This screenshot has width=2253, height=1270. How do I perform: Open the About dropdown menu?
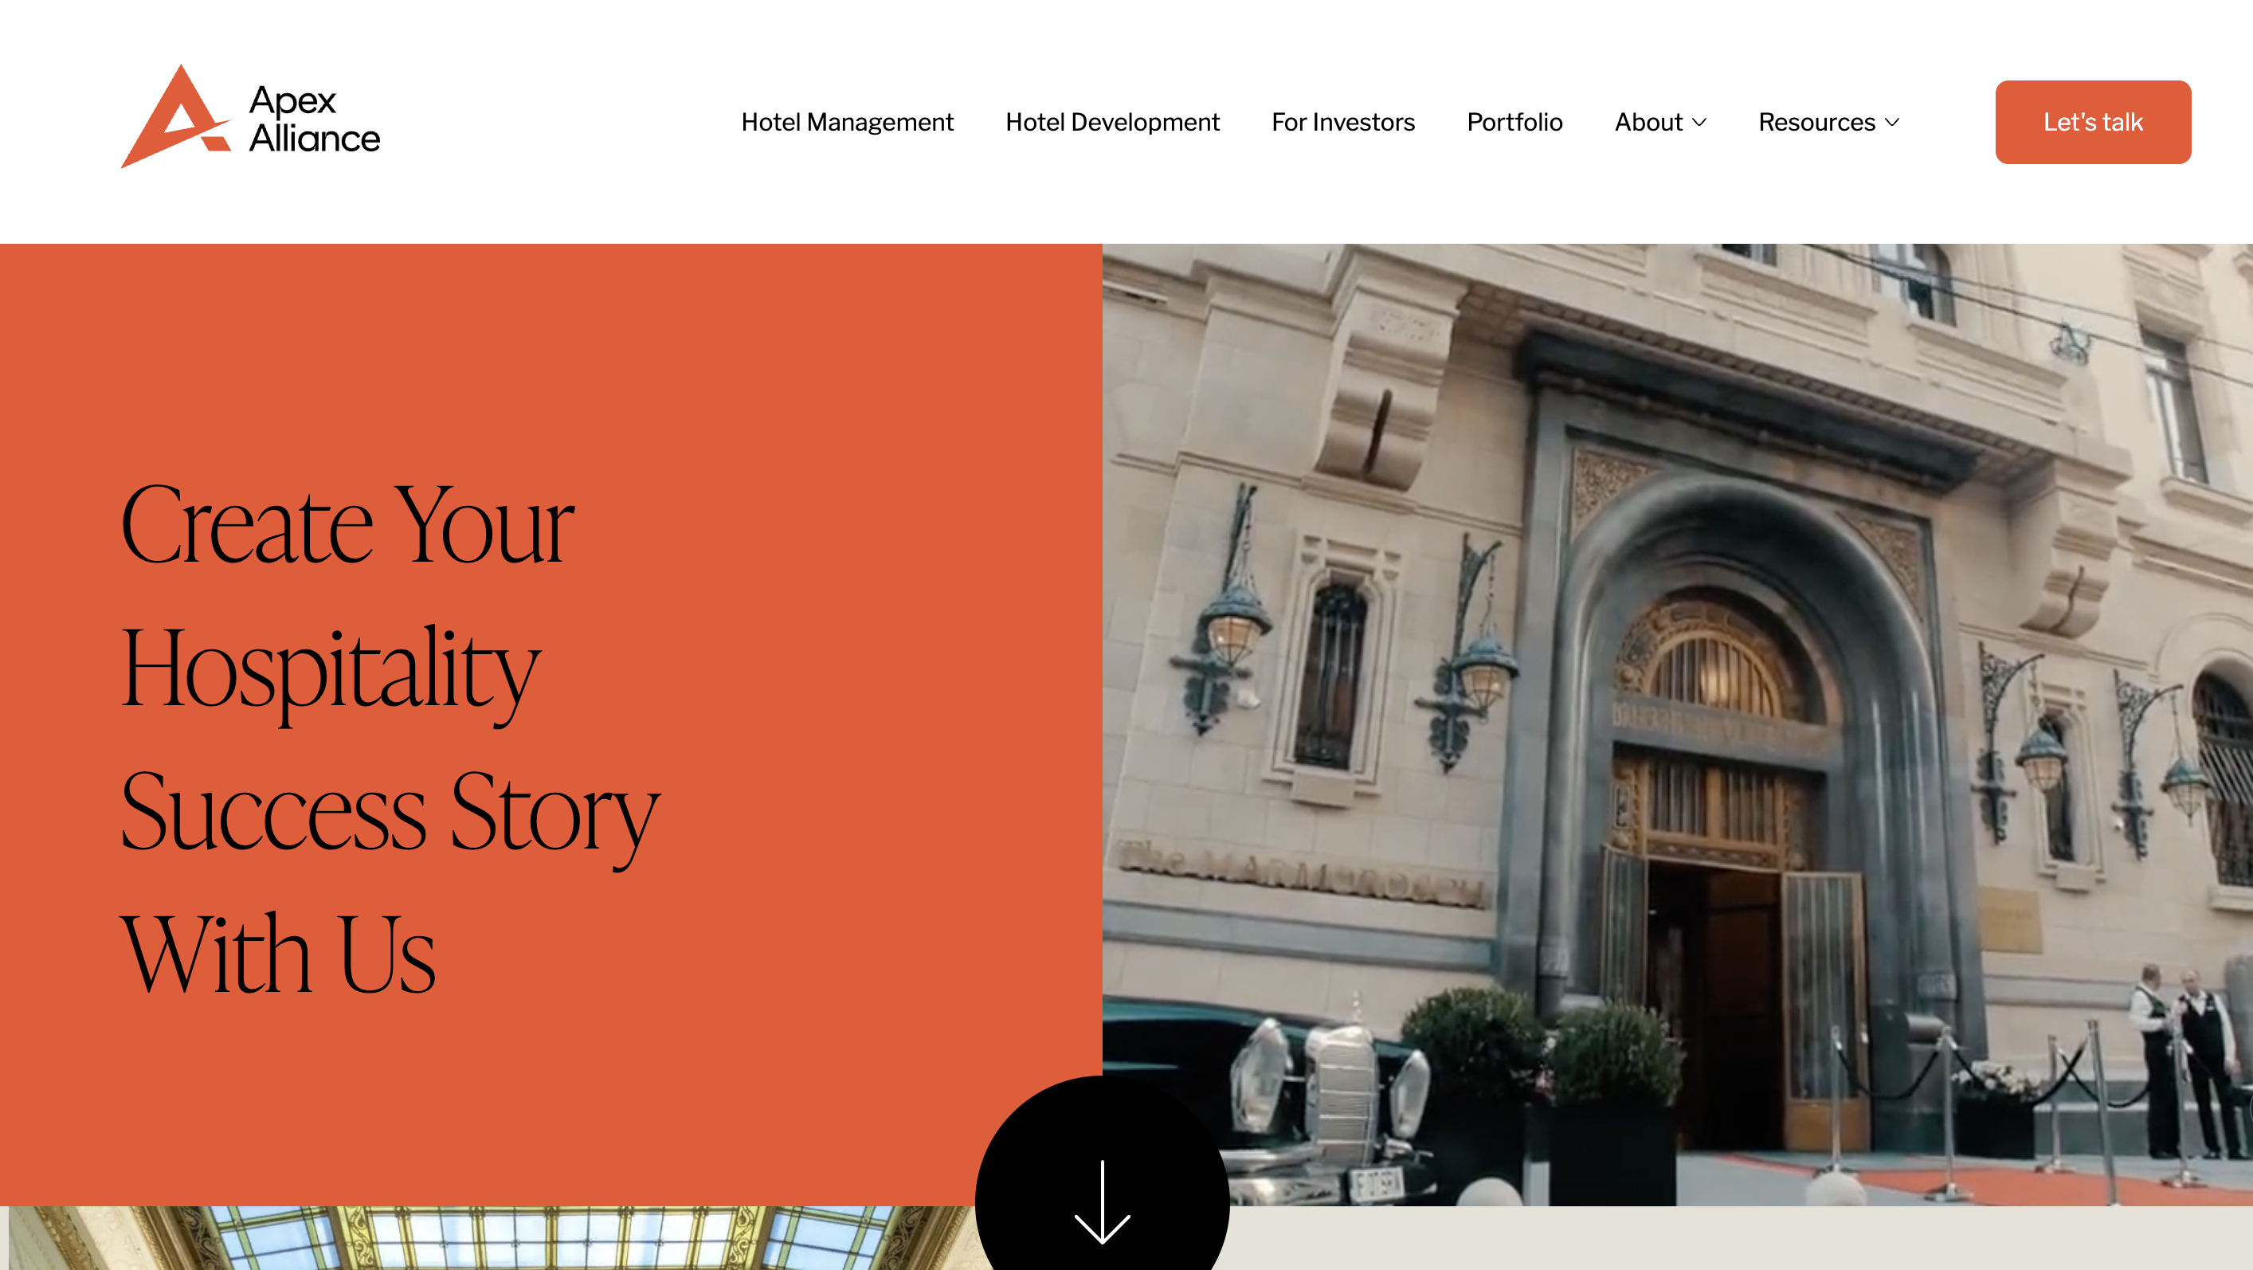pyautogui.click(x=1660, y=122)
